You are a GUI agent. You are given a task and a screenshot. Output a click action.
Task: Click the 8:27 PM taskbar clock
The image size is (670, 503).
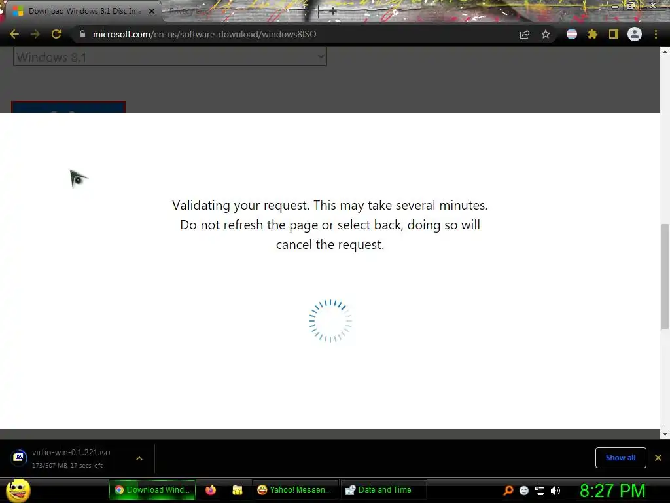click(x=612, y=491)
